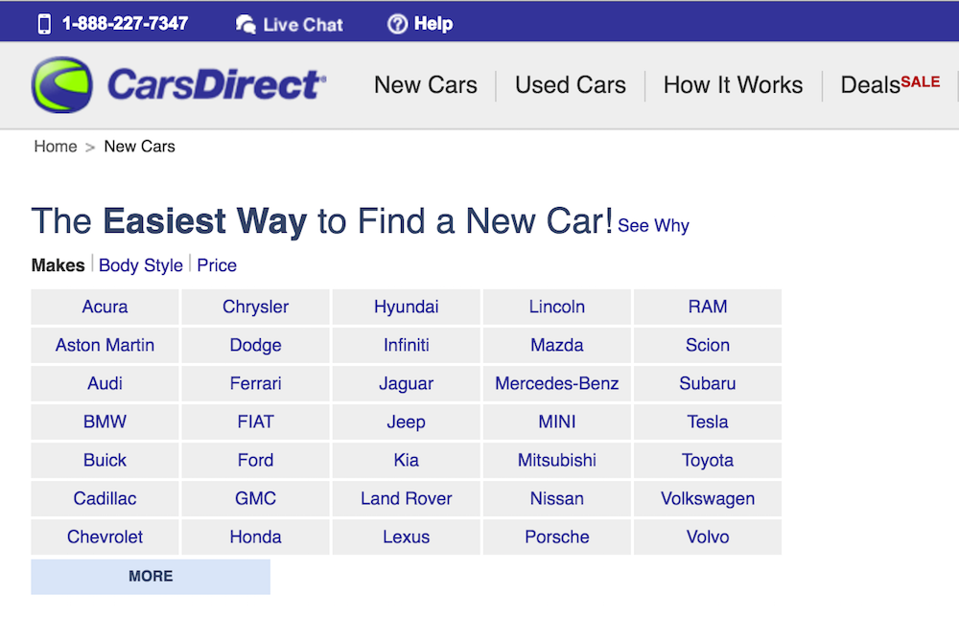The height and width of the screenshot is (639, 959).
Task: Select Audi make
Action: click(x=105, y=383)
